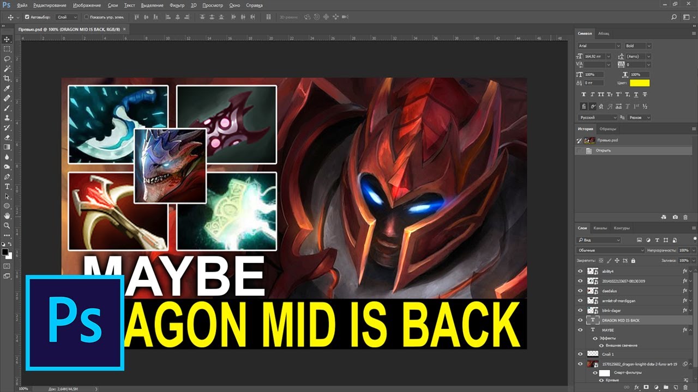Click the search icon in the options bar

coord(674,17)
